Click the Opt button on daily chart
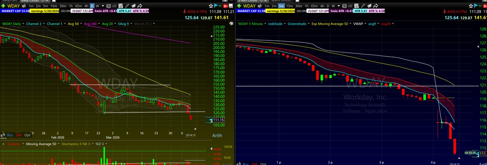Image resolution: width=487 pixels, height=165 pixels. [27, 135]
